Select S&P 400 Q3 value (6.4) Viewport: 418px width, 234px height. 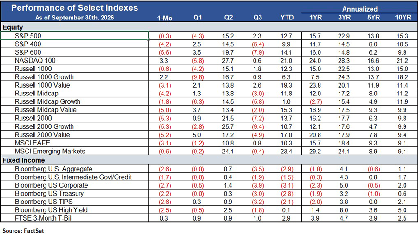(258, 44)
